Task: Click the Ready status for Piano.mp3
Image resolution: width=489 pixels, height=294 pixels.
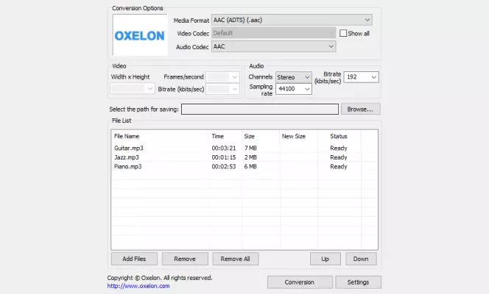Action: (x=339, y=166)
